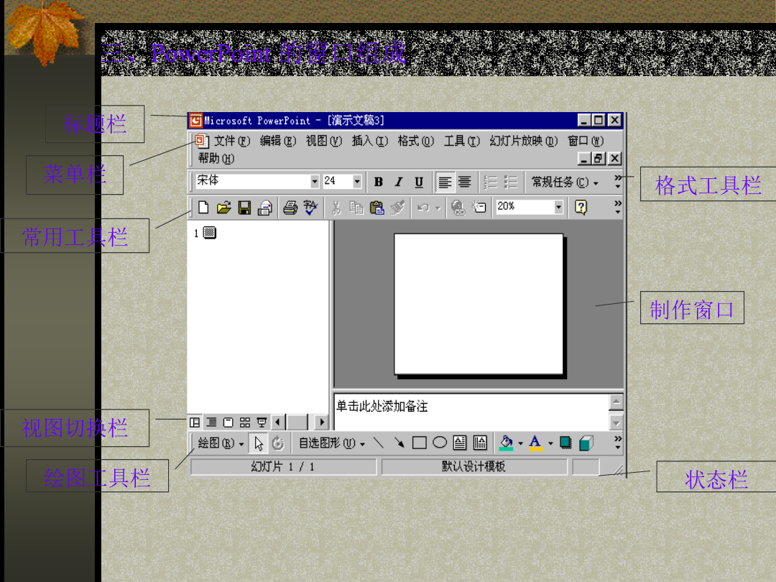Save the presentation with floppy disk icon
This screenshot has width=776, height=582.
(244, 208)
